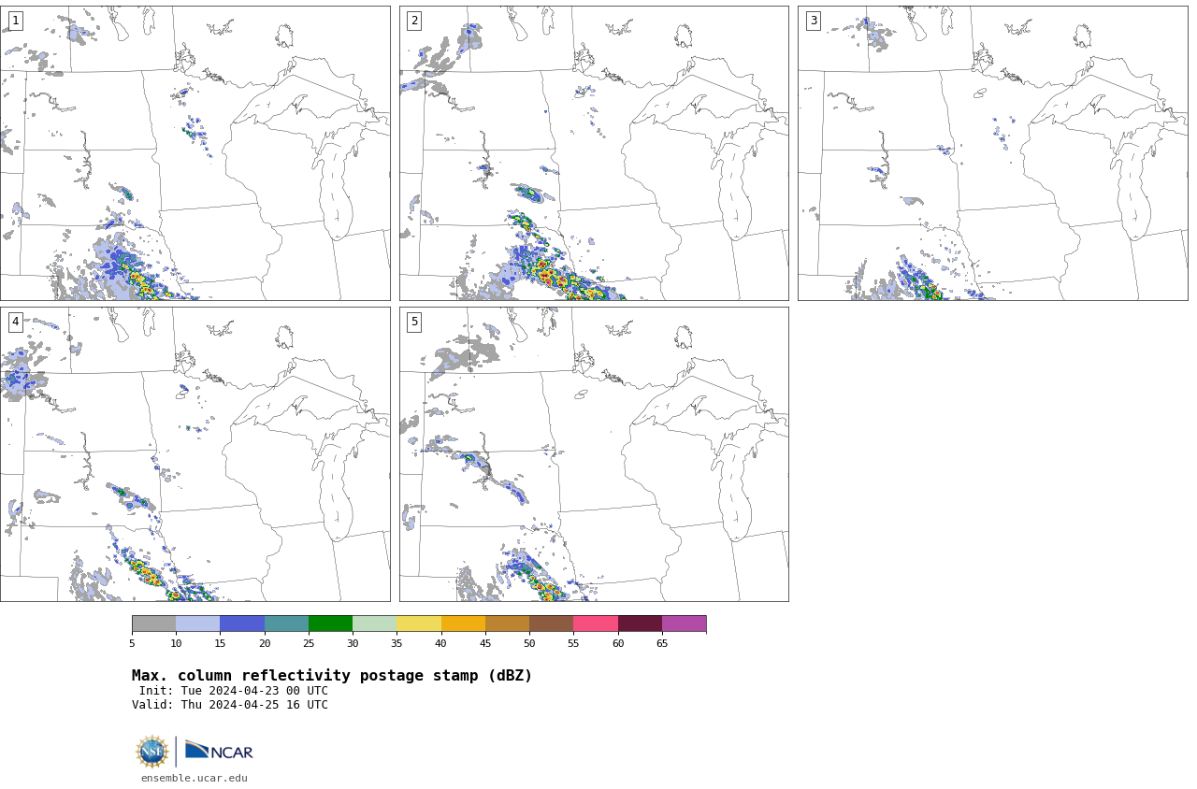Click the colorbar tick label 30
This screenshot has width=1197, height=789.
click(x=353, y=643)
